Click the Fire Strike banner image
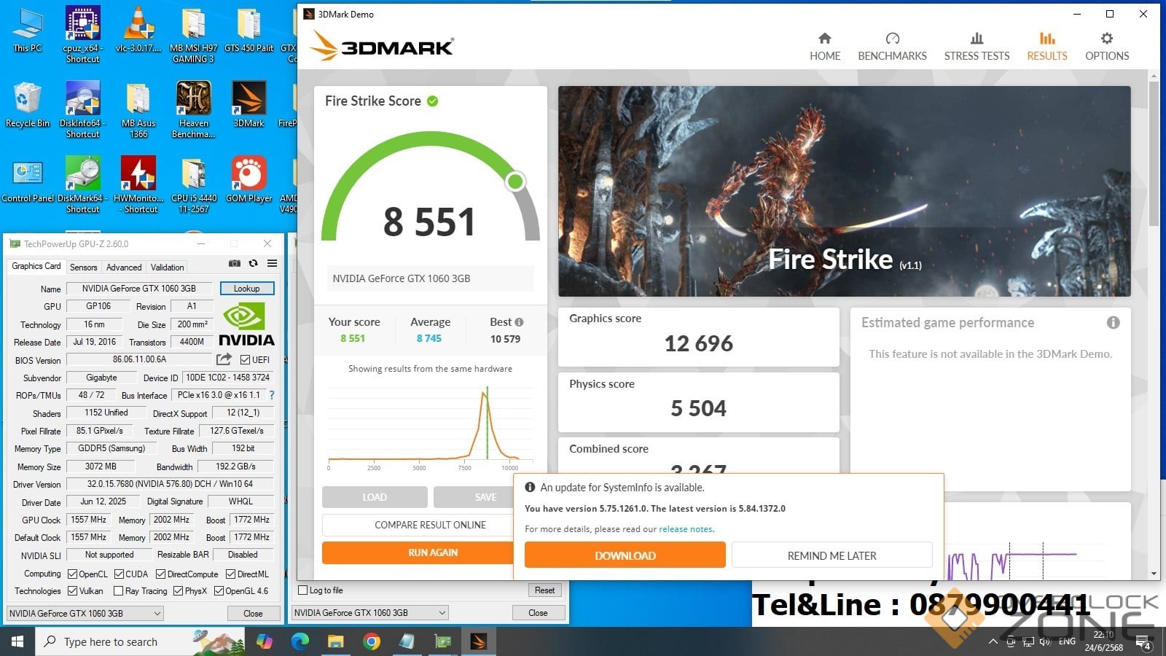Viewport: 1166px width, 656px height. [845, 191]
